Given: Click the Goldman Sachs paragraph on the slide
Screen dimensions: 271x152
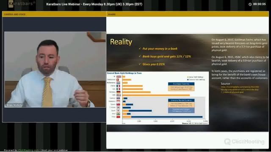Looking at the screenshot, I should 239,45.
